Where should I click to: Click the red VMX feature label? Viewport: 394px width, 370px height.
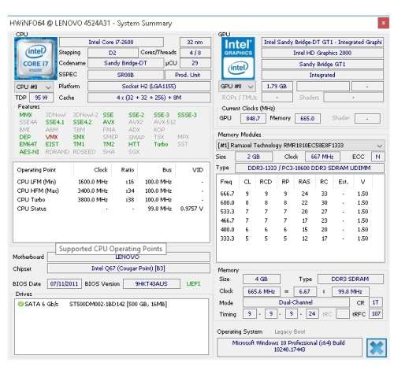51,137
